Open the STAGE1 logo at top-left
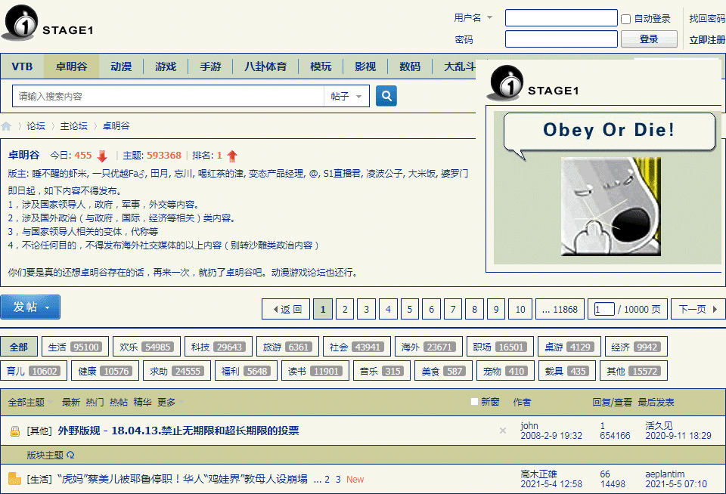Viewport: 726px width, 494px height. tap(47, 23)
